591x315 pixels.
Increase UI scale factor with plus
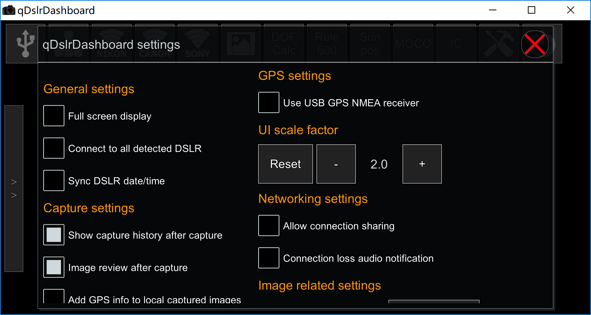point(422,164)
